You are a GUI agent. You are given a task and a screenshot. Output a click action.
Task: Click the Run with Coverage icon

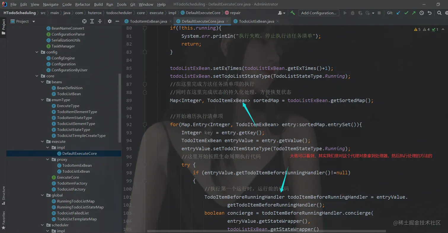pyautogui.click(x=360, y=13)
